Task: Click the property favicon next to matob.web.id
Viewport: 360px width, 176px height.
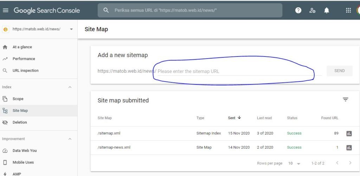Action: click(6, 29)
